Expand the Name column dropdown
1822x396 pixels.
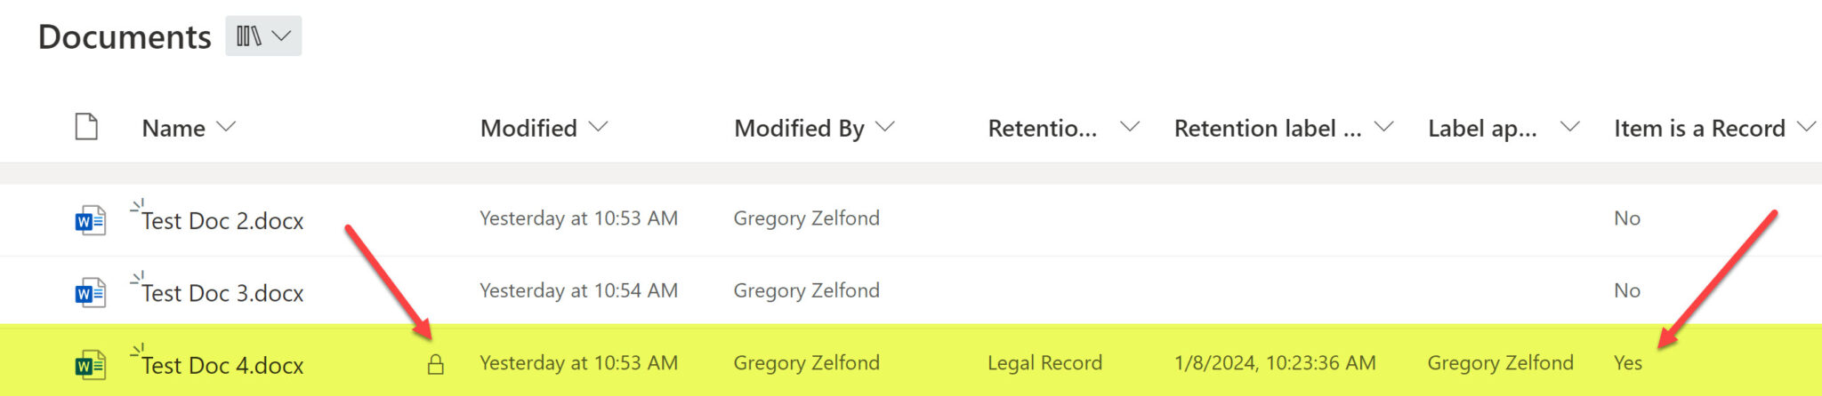pos(227,127)
